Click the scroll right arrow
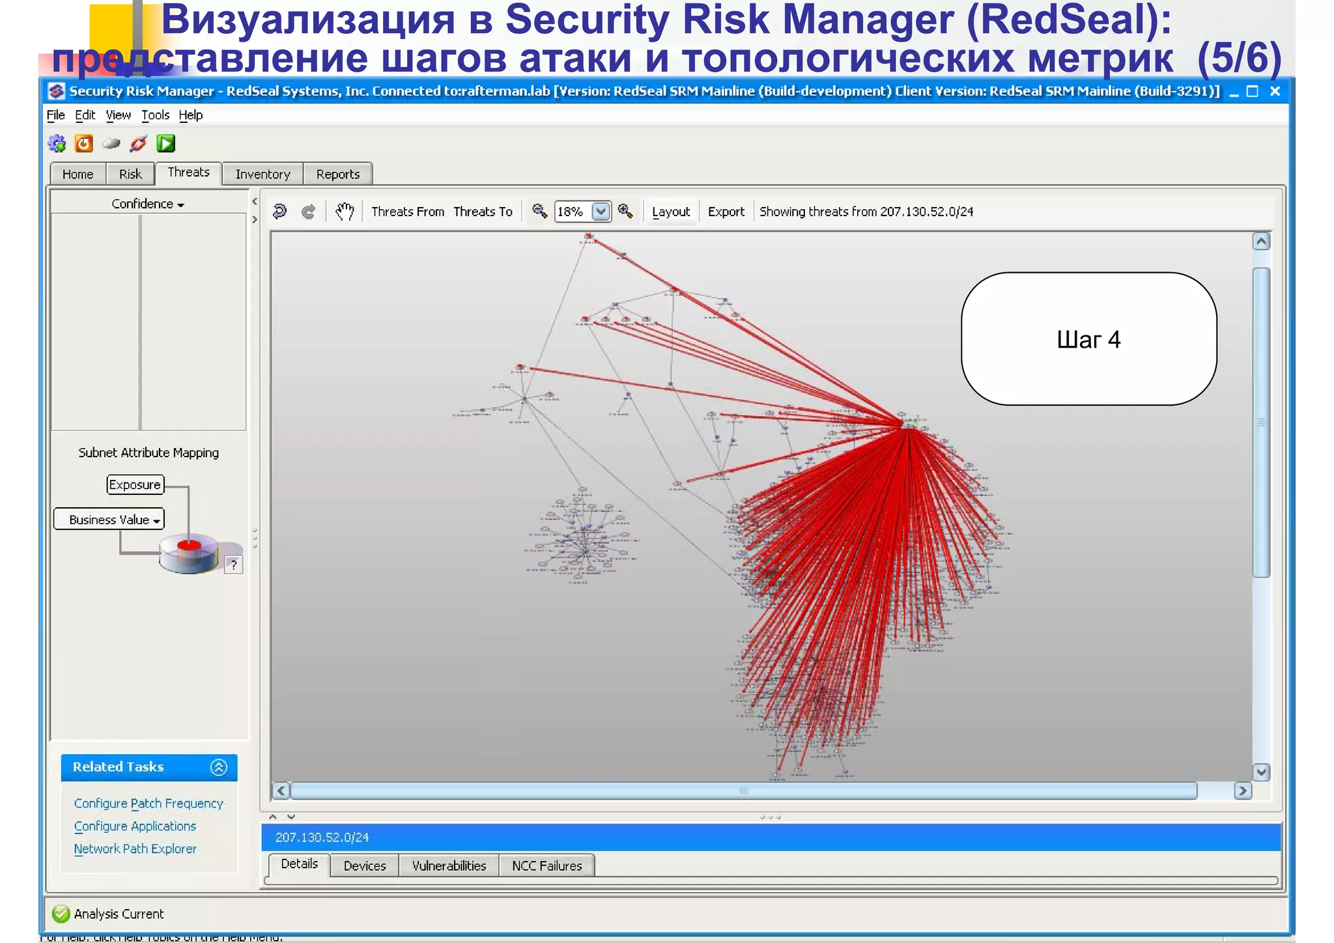 1243,791
